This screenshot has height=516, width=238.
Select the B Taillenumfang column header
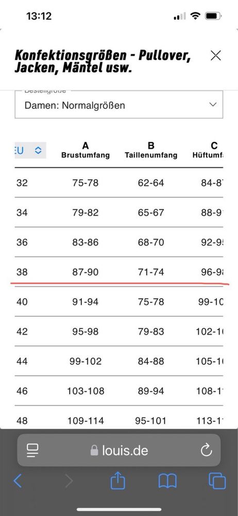151,150
